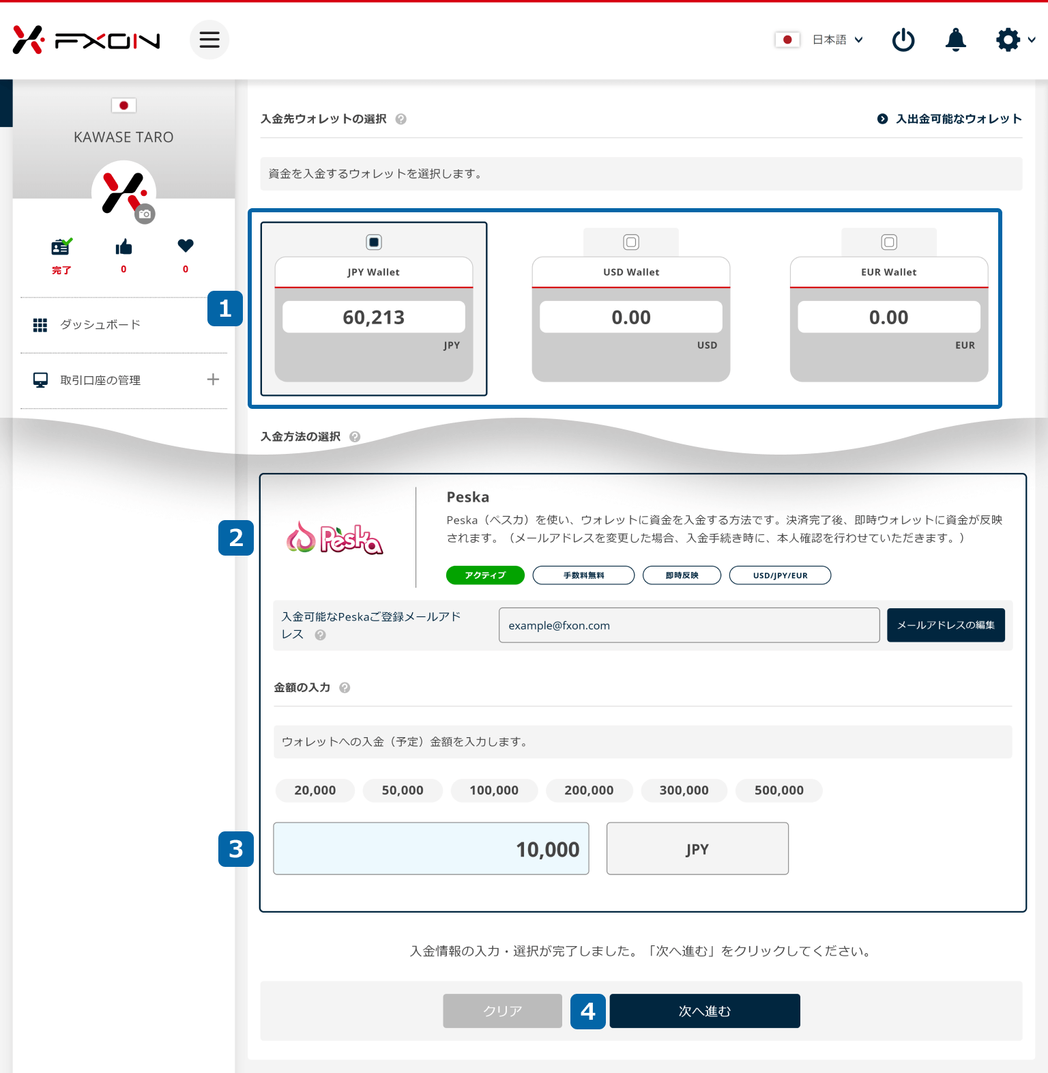Choose the 100,000 preset amount
This screenshot has height=1073, width=1048.
click(x=494, y=790)
